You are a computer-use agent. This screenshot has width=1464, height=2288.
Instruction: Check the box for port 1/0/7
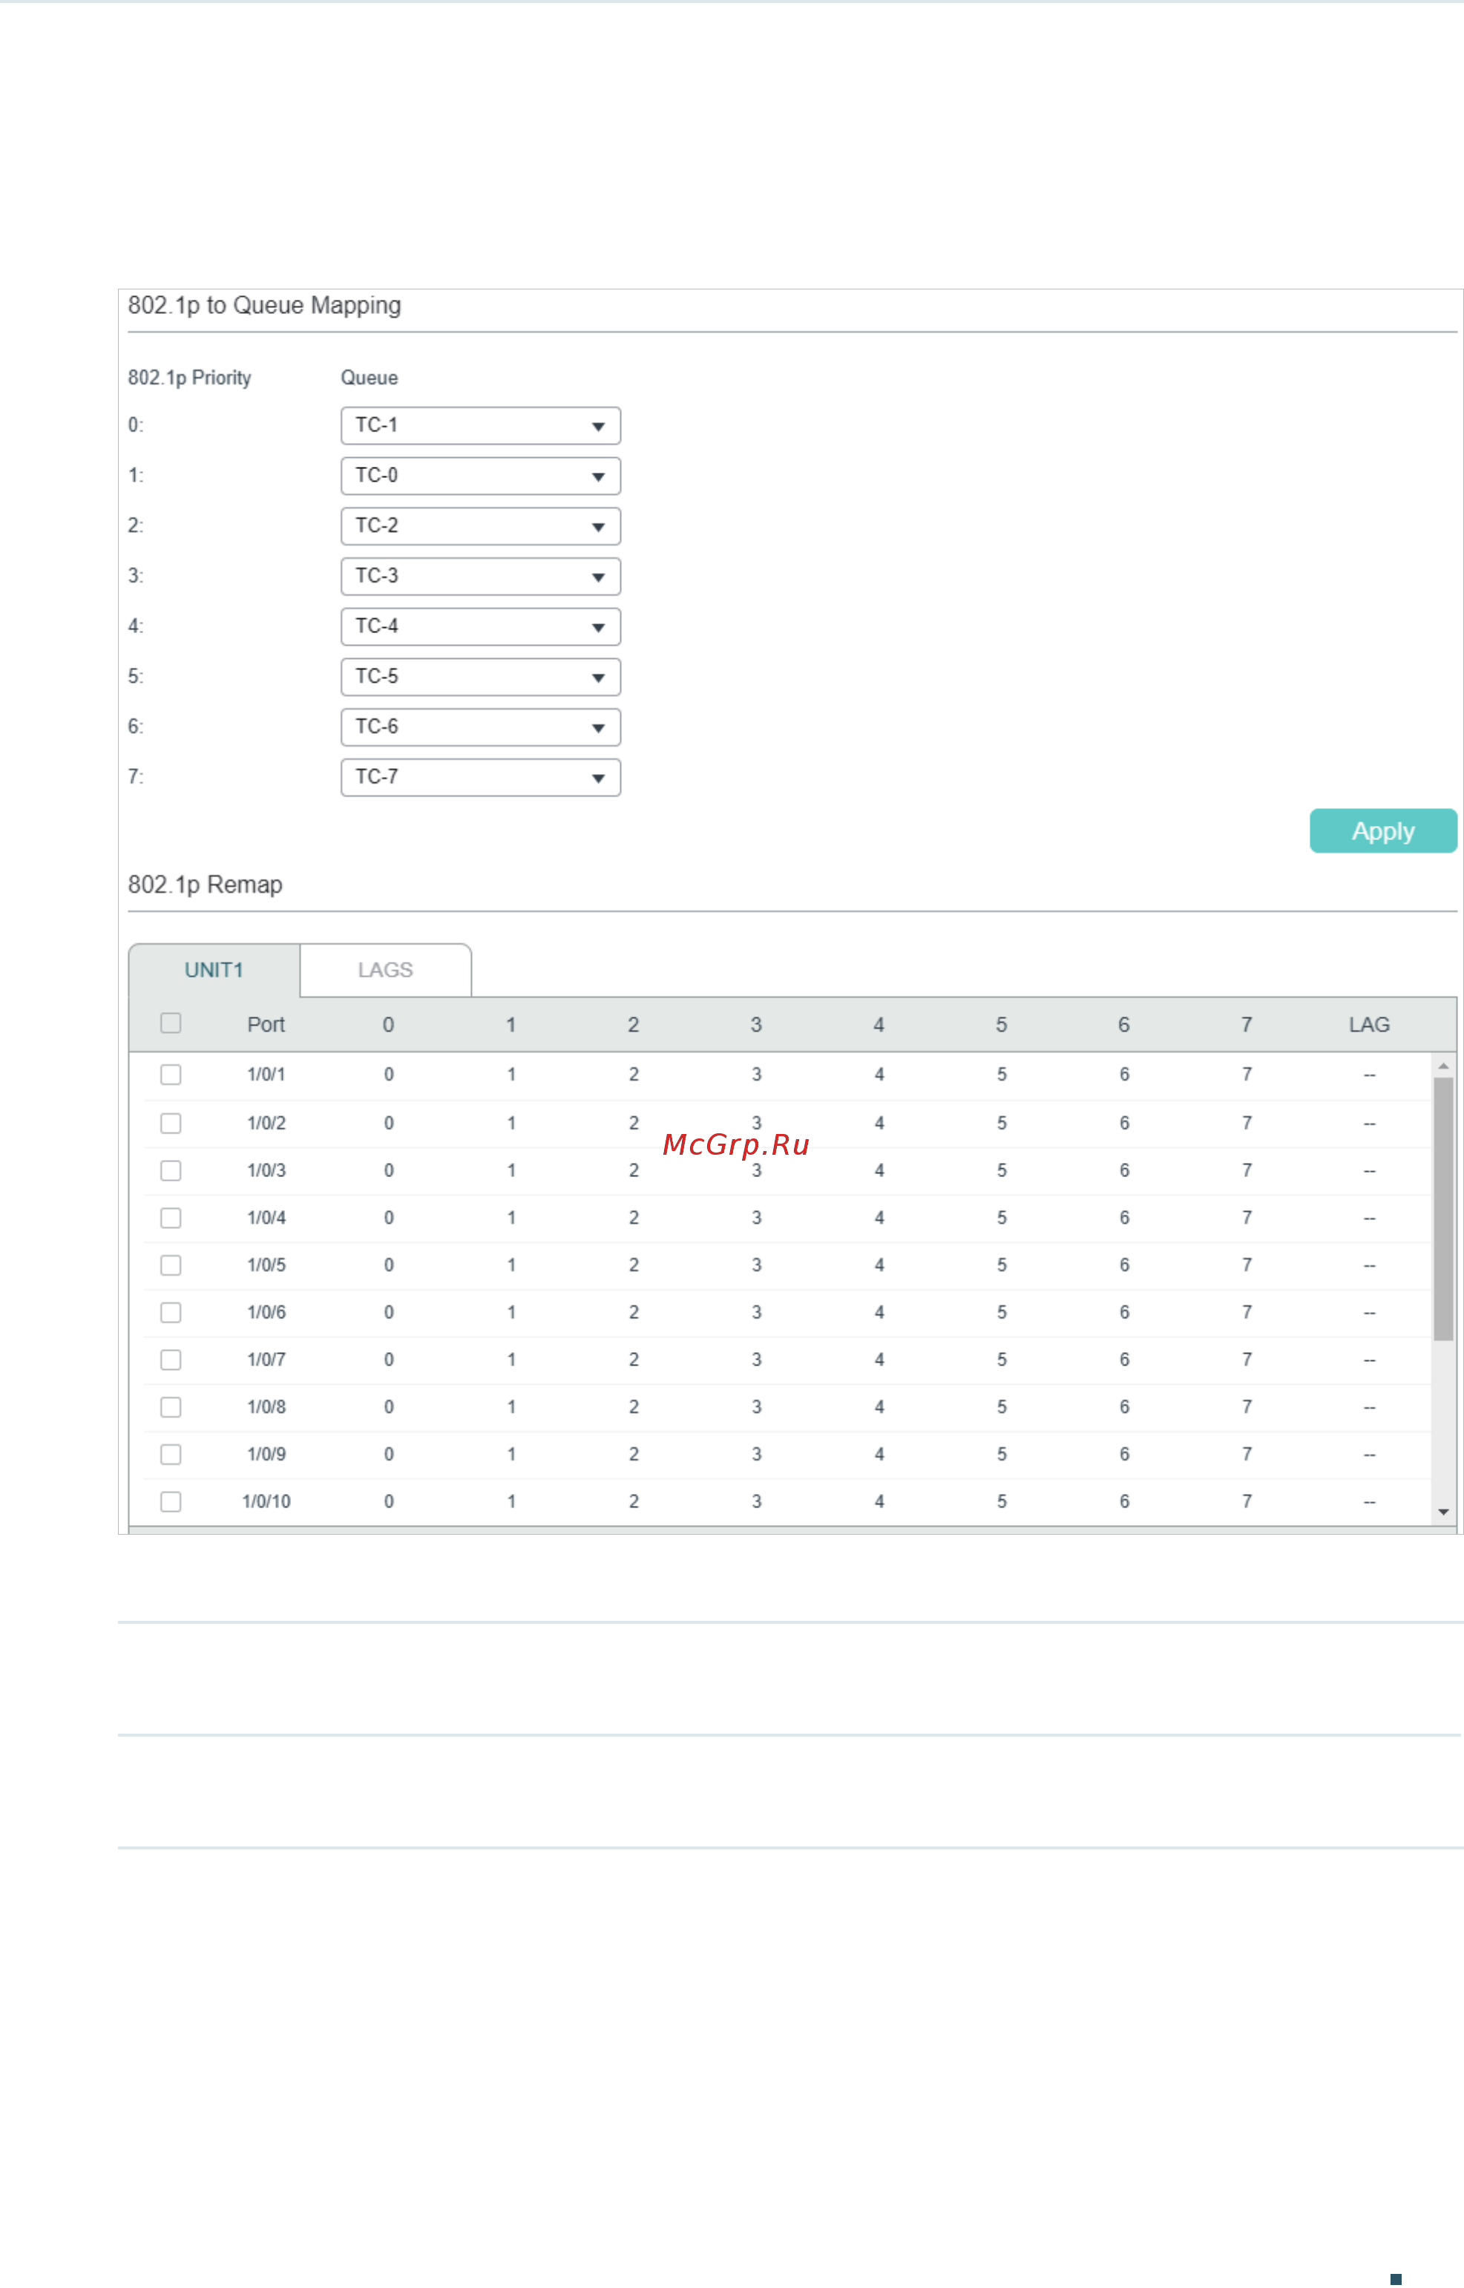tap(171, 1361)
